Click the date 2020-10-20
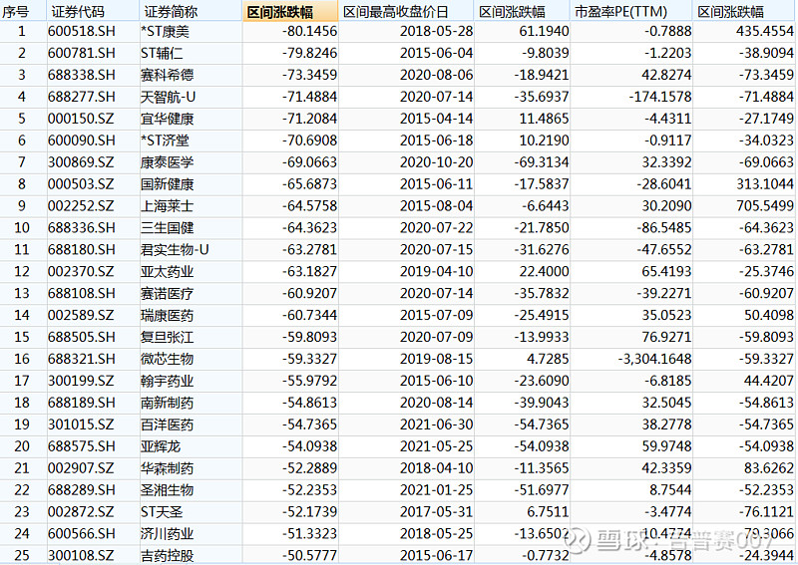This screenshot has width=798, height=565. tap(436, 162)
